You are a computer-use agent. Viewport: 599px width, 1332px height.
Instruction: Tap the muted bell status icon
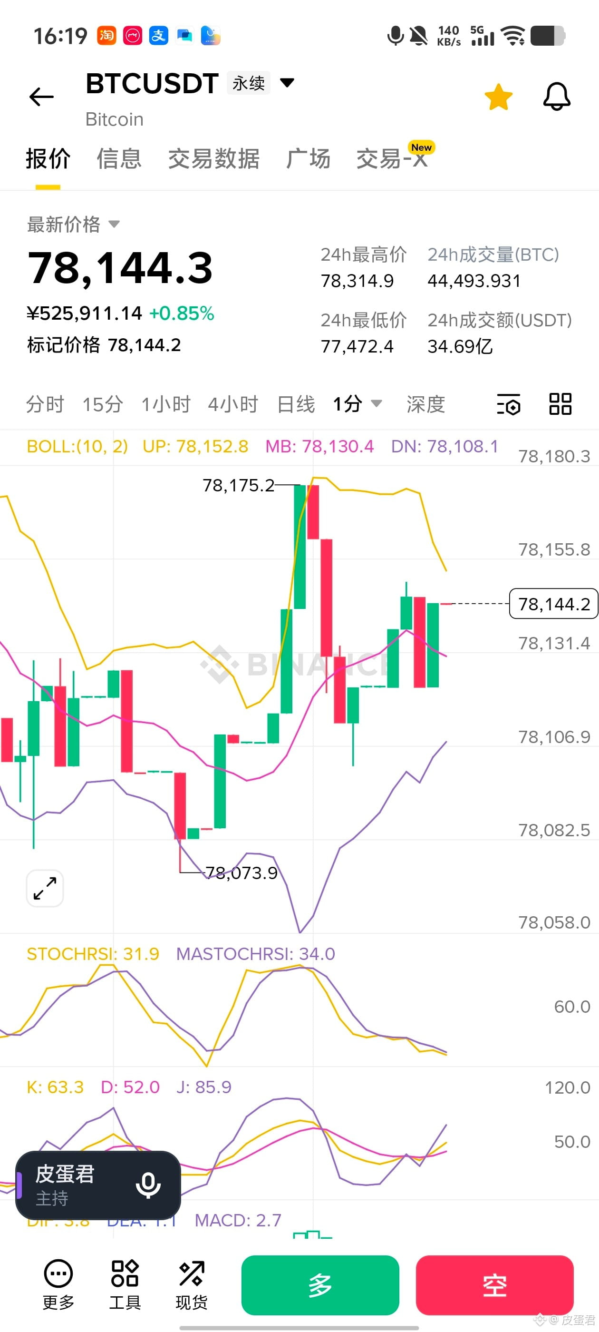419,35
